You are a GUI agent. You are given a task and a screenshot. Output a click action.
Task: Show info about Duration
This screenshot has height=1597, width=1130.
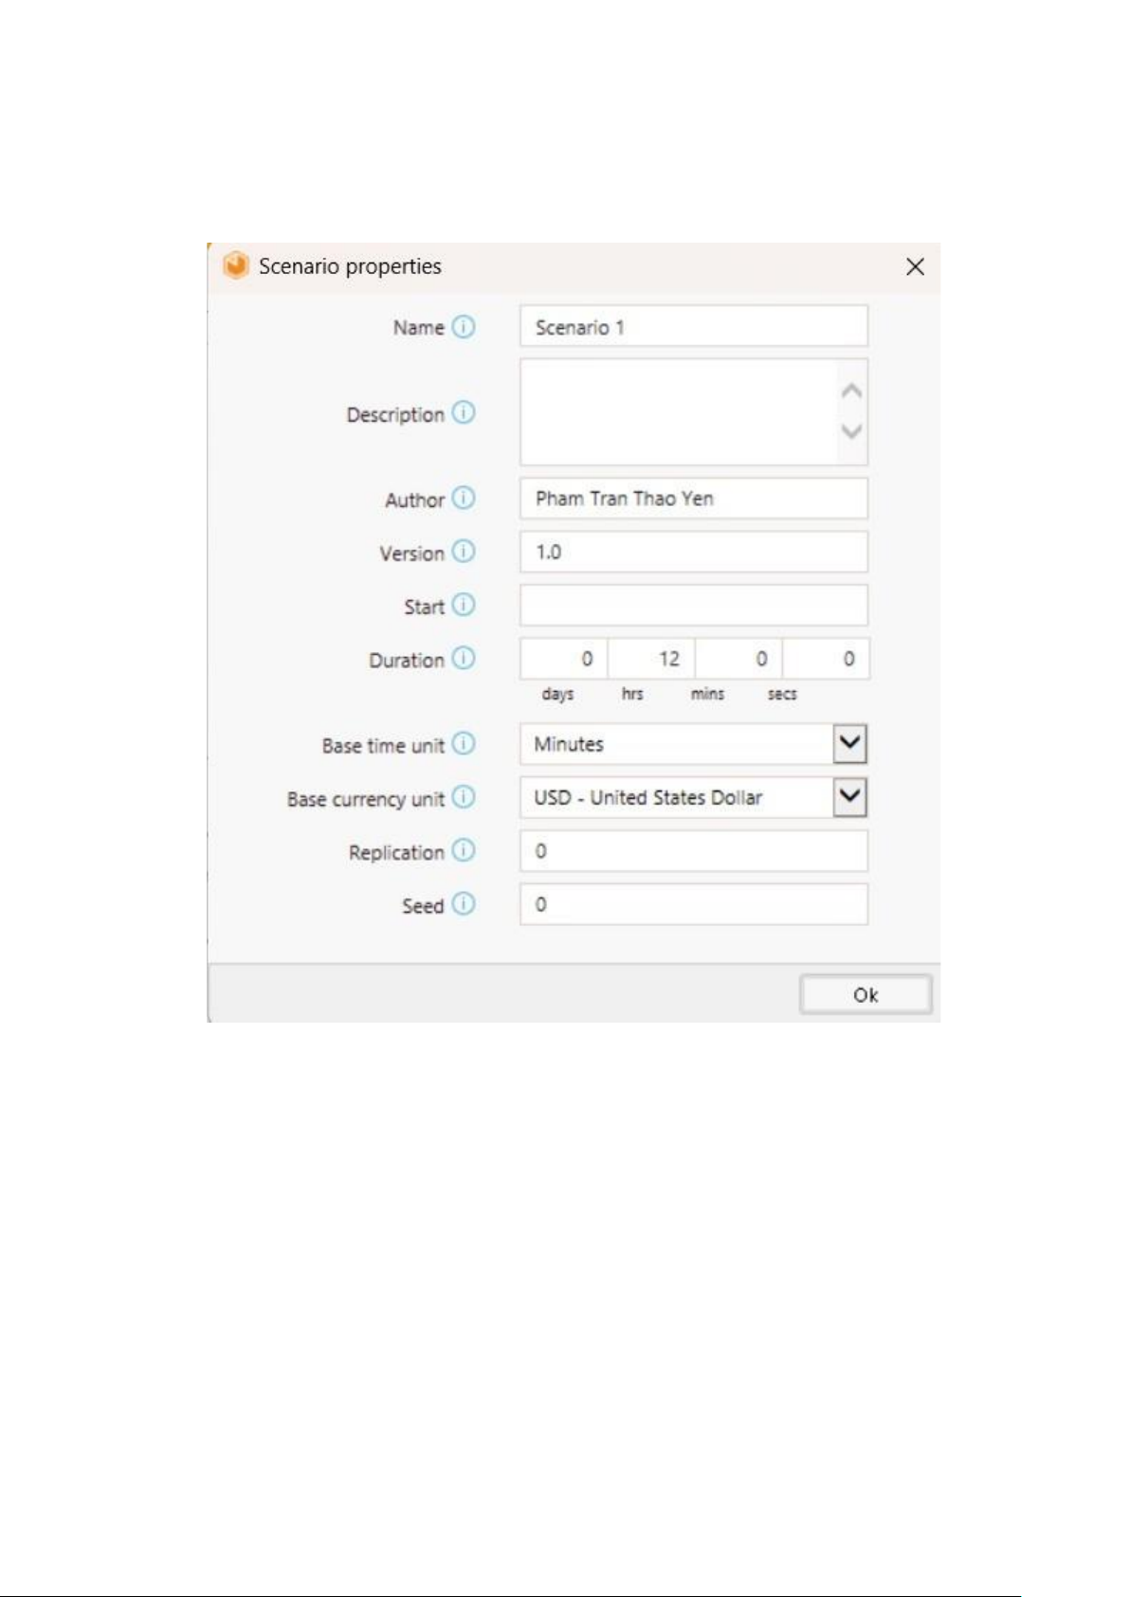[463, 659]
